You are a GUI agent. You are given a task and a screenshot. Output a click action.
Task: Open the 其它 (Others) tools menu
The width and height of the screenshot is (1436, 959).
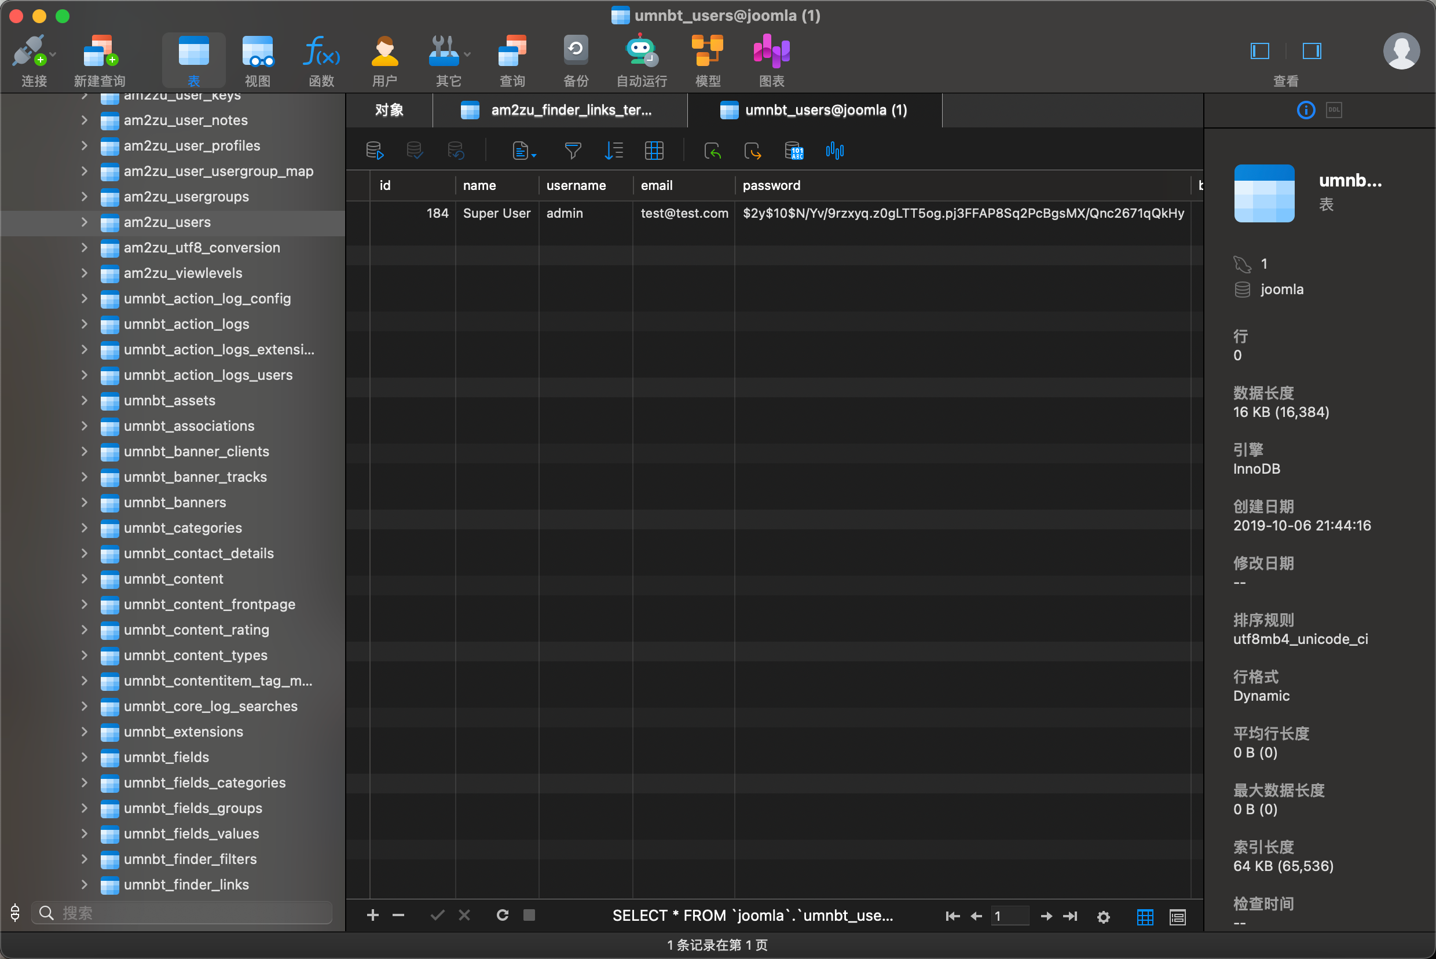pos(448,61)
